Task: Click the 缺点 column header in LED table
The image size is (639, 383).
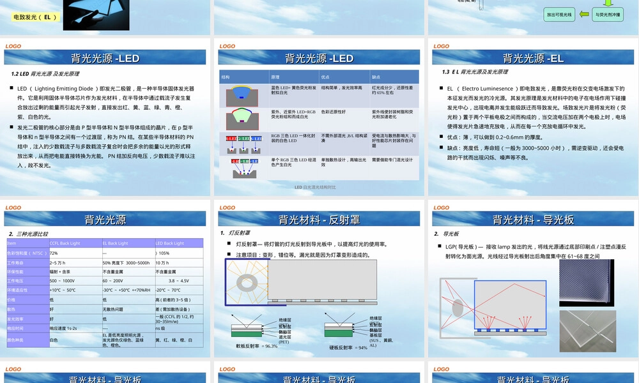Action: 394,77
